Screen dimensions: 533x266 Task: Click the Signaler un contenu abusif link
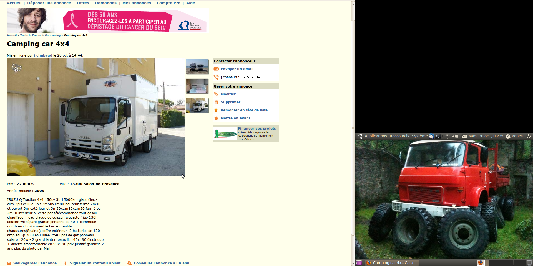point(95,263)
